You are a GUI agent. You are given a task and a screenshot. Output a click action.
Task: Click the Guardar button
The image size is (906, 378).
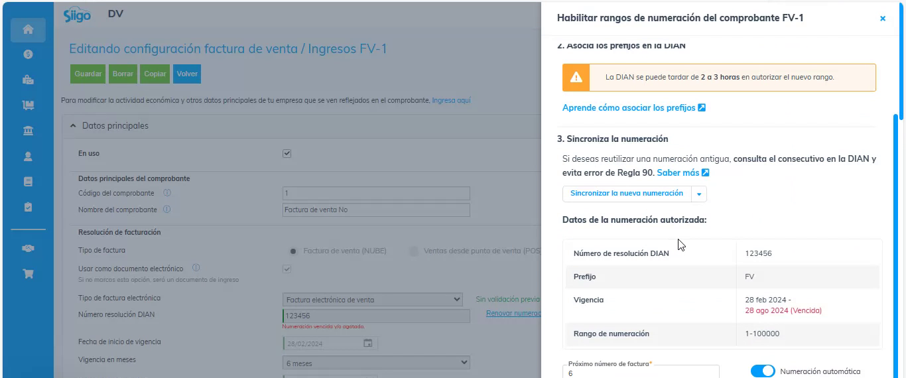88,74
